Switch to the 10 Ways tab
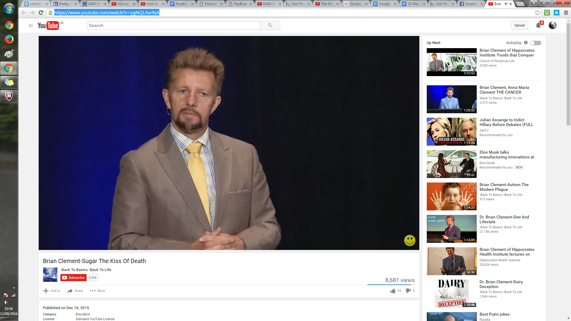This screenshot has height=321, width=571. [413, 4]
